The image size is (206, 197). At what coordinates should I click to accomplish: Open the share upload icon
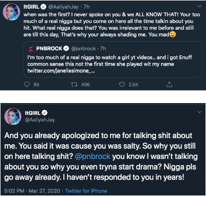coord(169,84)
